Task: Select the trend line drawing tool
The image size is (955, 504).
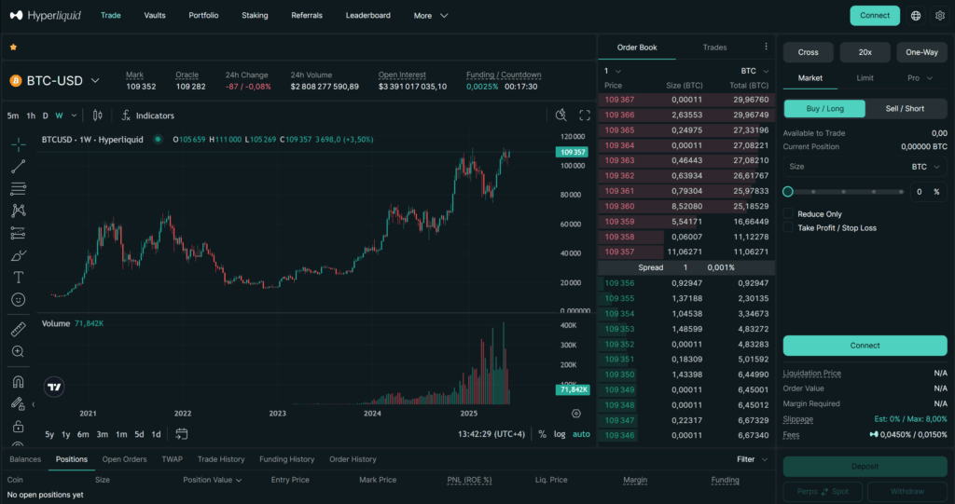Action: [19, 166]
